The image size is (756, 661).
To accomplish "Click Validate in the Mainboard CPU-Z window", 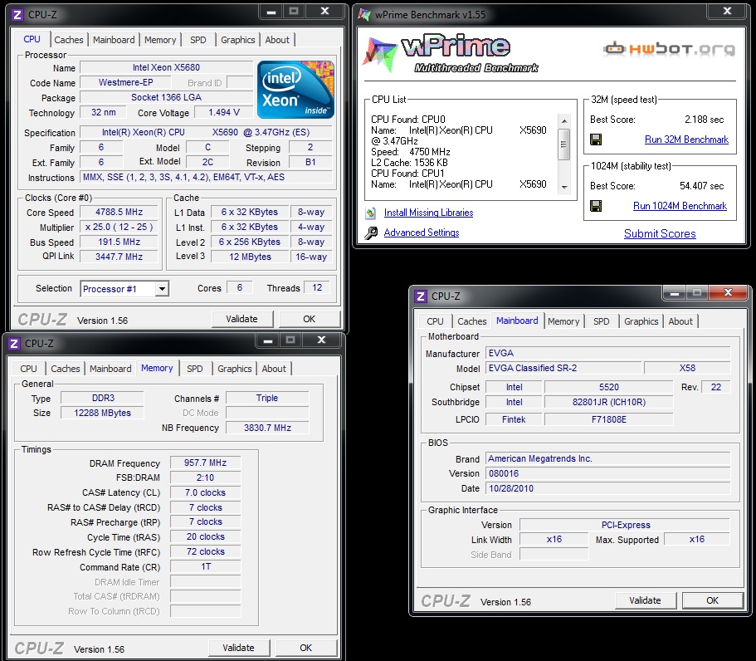I will tap(645, 600).
